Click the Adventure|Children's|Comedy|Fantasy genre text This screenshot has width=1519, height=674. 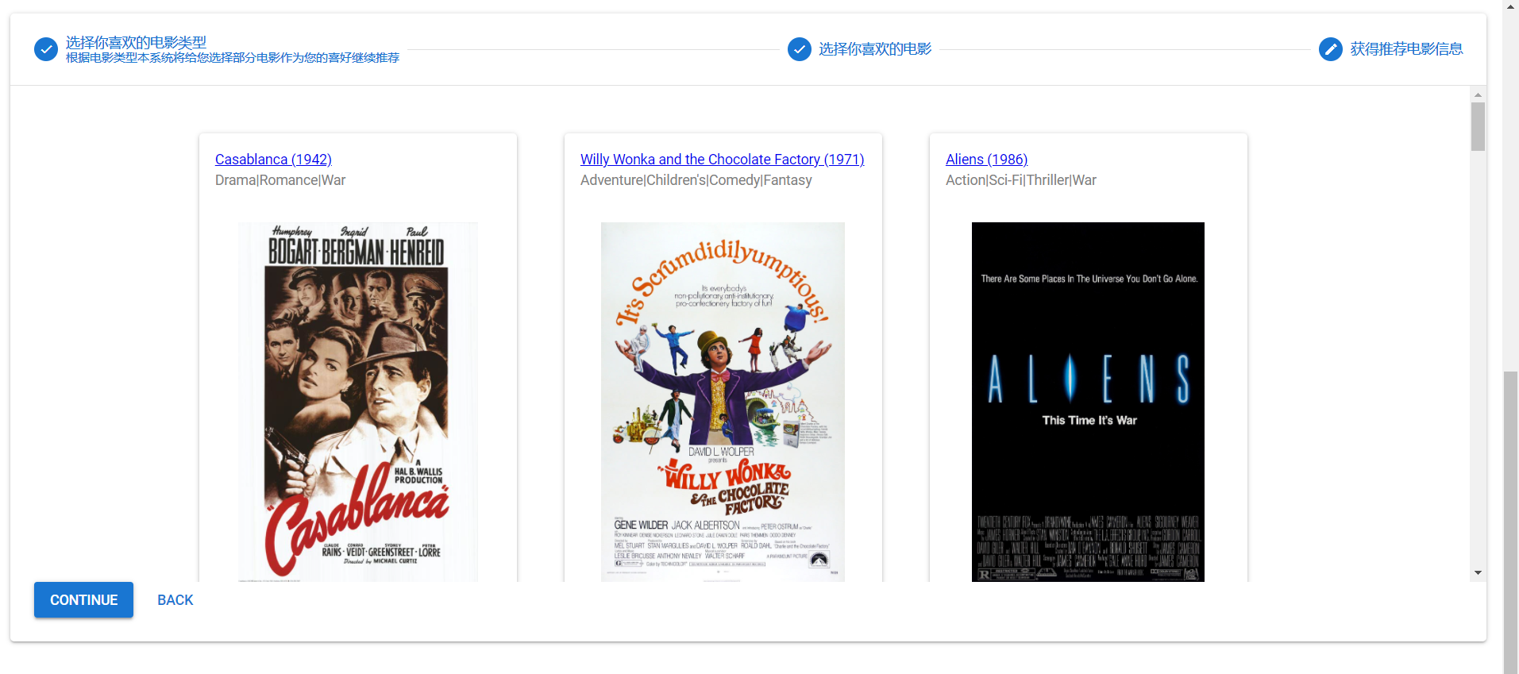(x=696, y=180)
